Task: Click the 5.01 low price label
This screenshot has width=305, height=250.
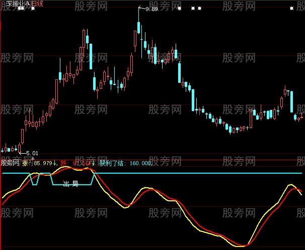Action: pos(32,153)
